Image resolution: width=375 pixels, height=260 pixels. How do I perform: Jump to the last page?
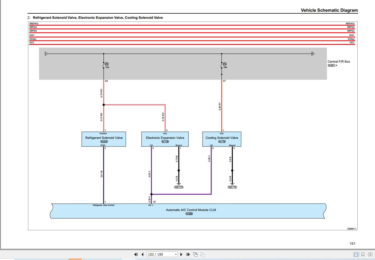[188, 254]
